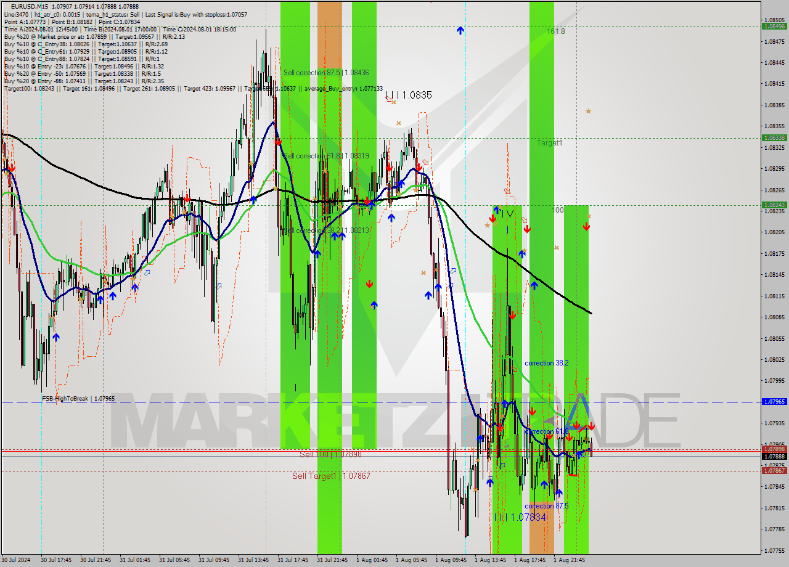This screenshot has height=567, width=789.
Task: Click the green '100' level label
Action: 557,210
